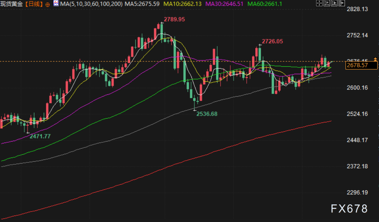Click the current price tag 2678.57
Screen dimensions: 379x222
pos(357,65)
